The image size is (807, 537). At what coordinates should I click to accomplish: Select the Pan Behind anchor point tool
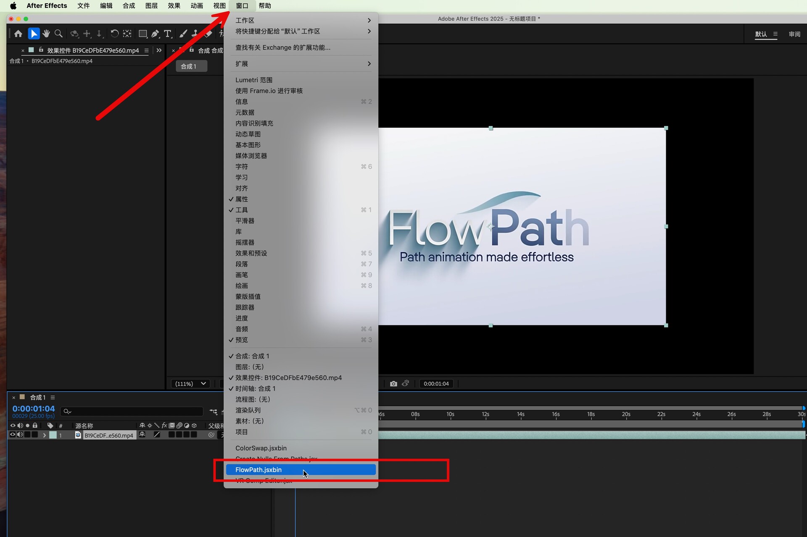(127, 34)
